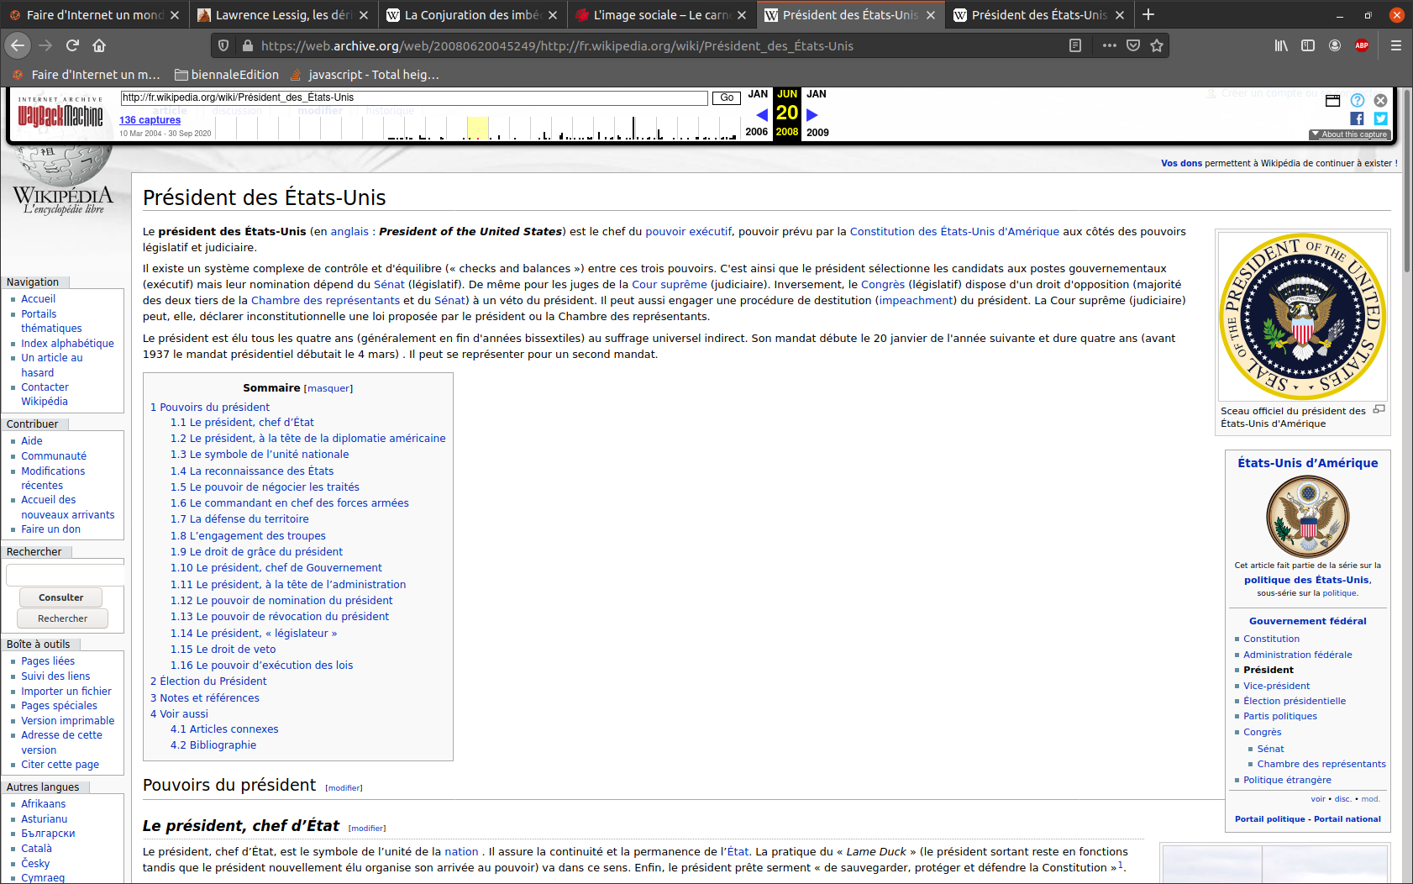Open the 136 captures link
The width and height of the screenshot is (1413, 884).
(x=150, y=120)
